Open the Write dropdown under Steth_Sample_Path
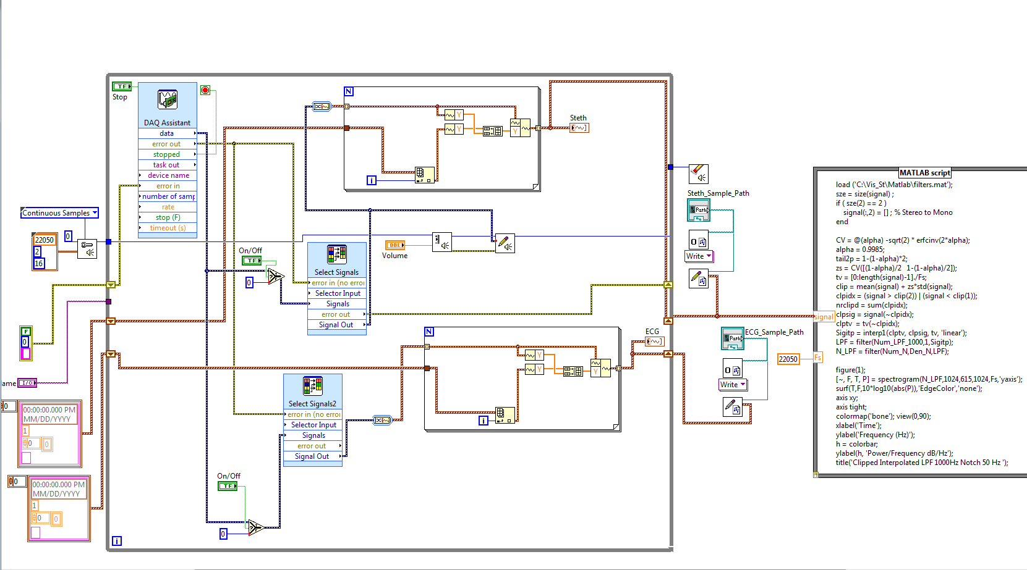Screen dimensions: 1027x570 pos(709,256)
